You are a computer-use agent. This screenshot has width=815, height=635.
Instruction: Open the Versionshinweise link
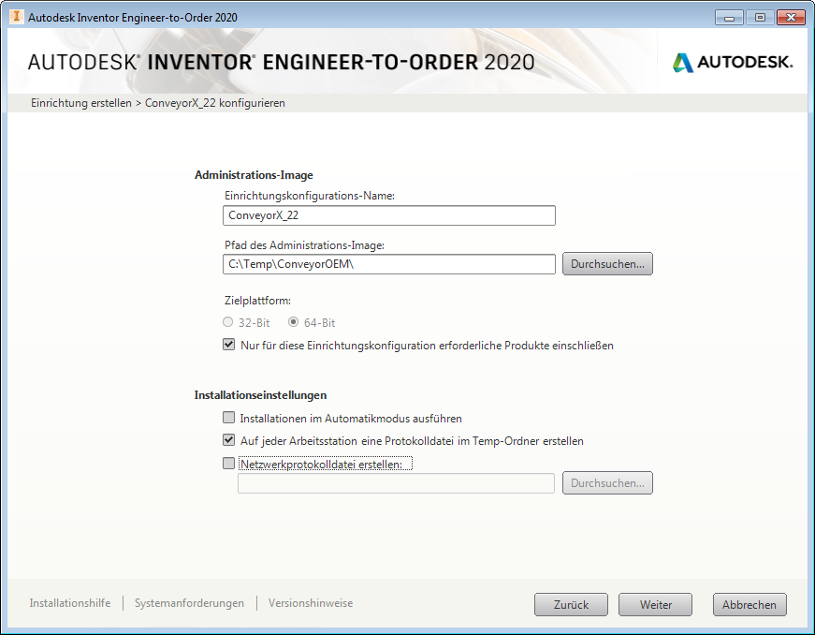311,603
